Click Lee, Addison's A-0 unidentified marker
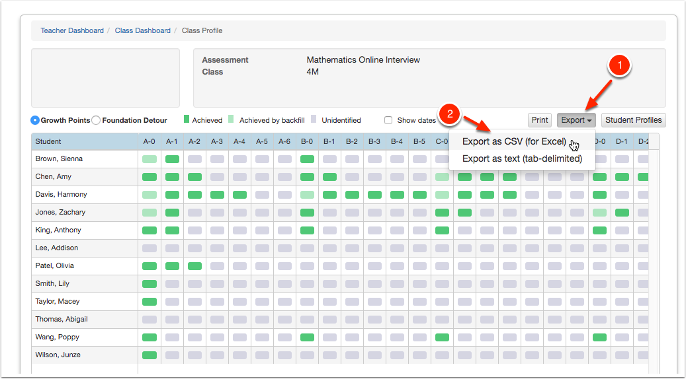This screenshot has height=379, width=686. (150, 248)
